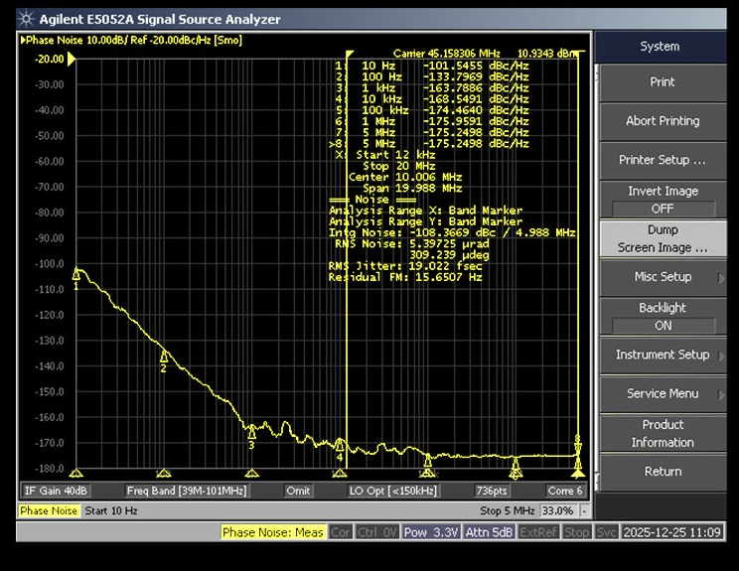Click the Phase Noise trace title
This screenshot has width=739, height=571.
click(x=131, y=40)
